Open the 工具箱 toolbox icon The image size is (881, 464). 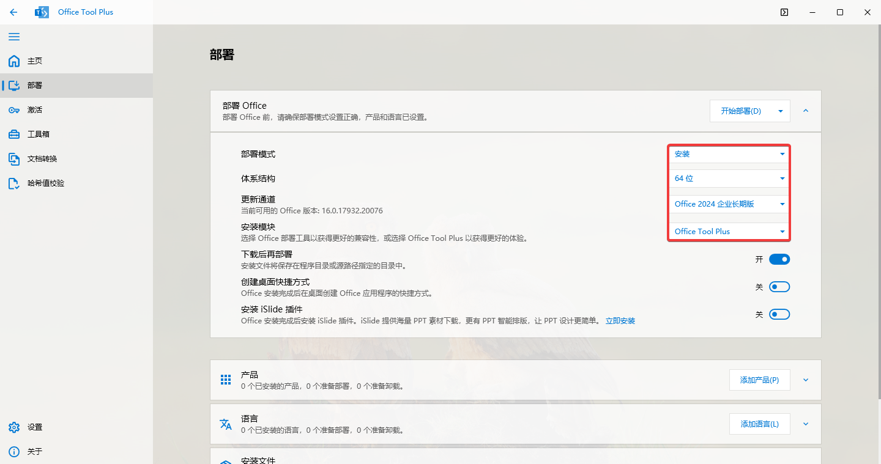click(x=13, y=134)
